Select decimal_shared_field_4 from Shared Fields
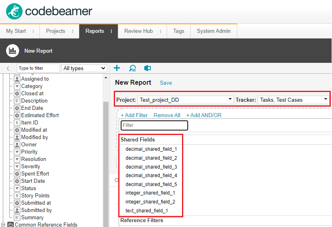This screenshot has height=227, width=332. (151, 176)
